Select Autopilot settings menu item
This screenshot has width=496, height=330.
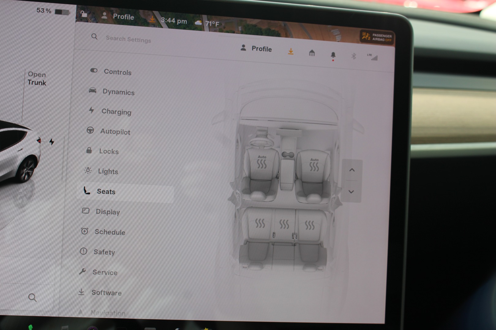[x=115, y=132]
